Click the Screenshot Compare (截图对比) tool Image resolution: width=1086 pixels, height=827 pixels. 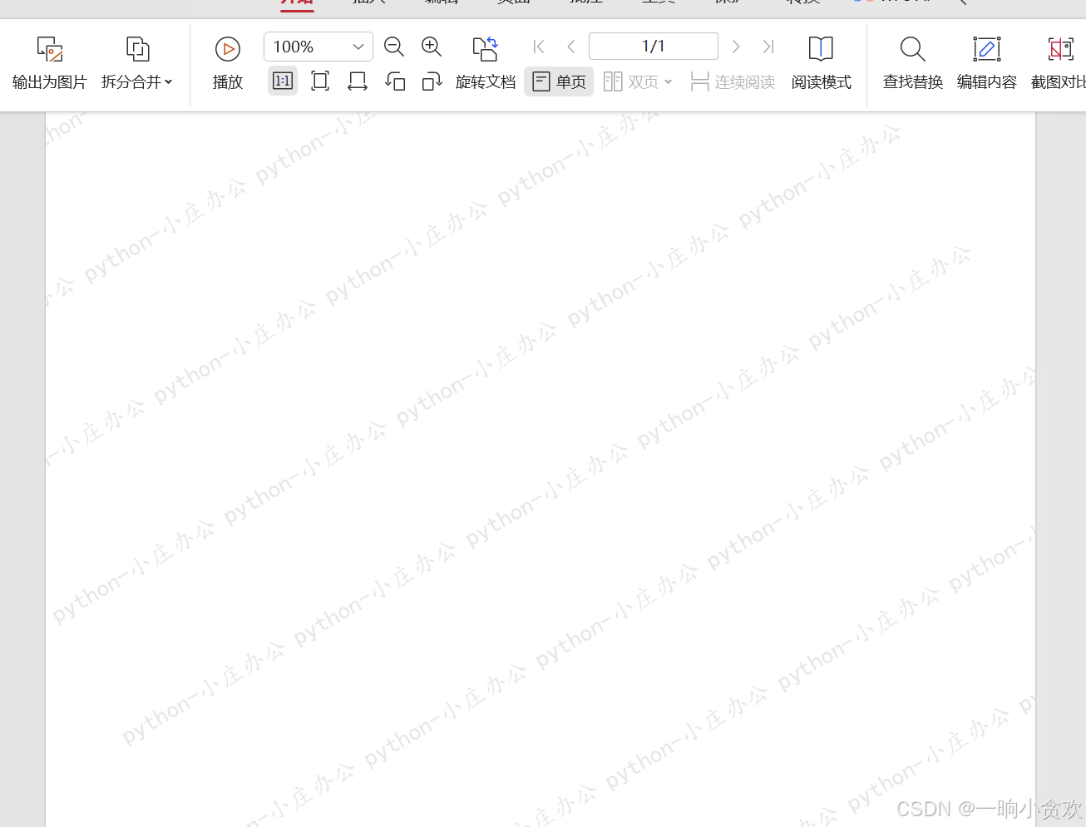(1059, 63)
